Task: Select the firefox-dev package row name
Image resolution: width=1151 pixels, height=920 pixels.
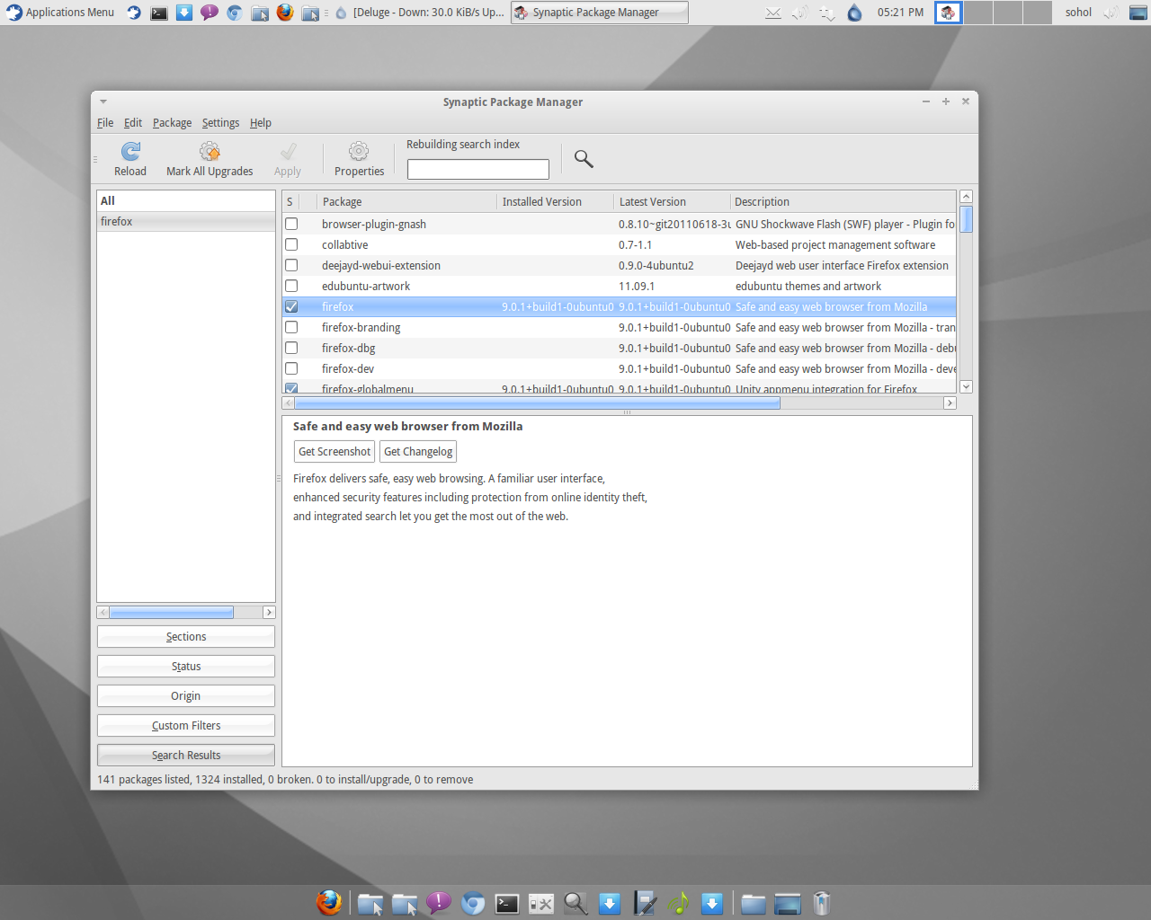Action: (x=348, y=369)
